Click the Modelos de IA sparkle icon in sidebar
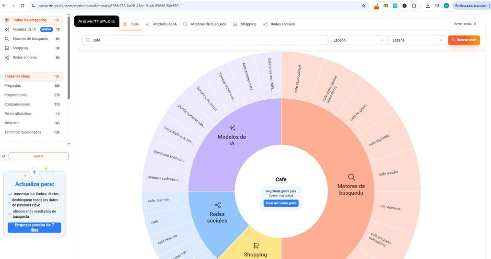The image size is (491, 259). (x=7, y=29)
